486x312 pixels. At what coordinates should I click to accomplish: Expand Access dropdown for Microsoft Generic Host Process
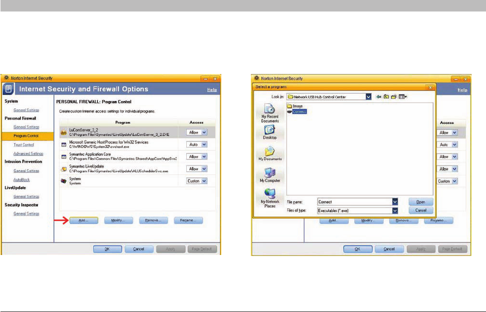click(204, 144)
